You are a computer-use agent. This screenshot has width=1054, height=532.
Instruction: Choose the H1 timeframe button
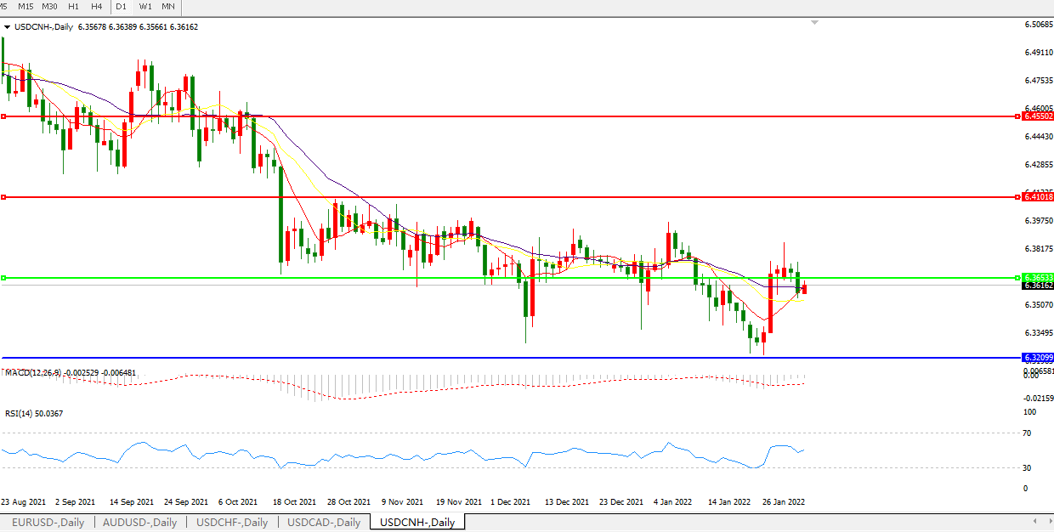74,7
